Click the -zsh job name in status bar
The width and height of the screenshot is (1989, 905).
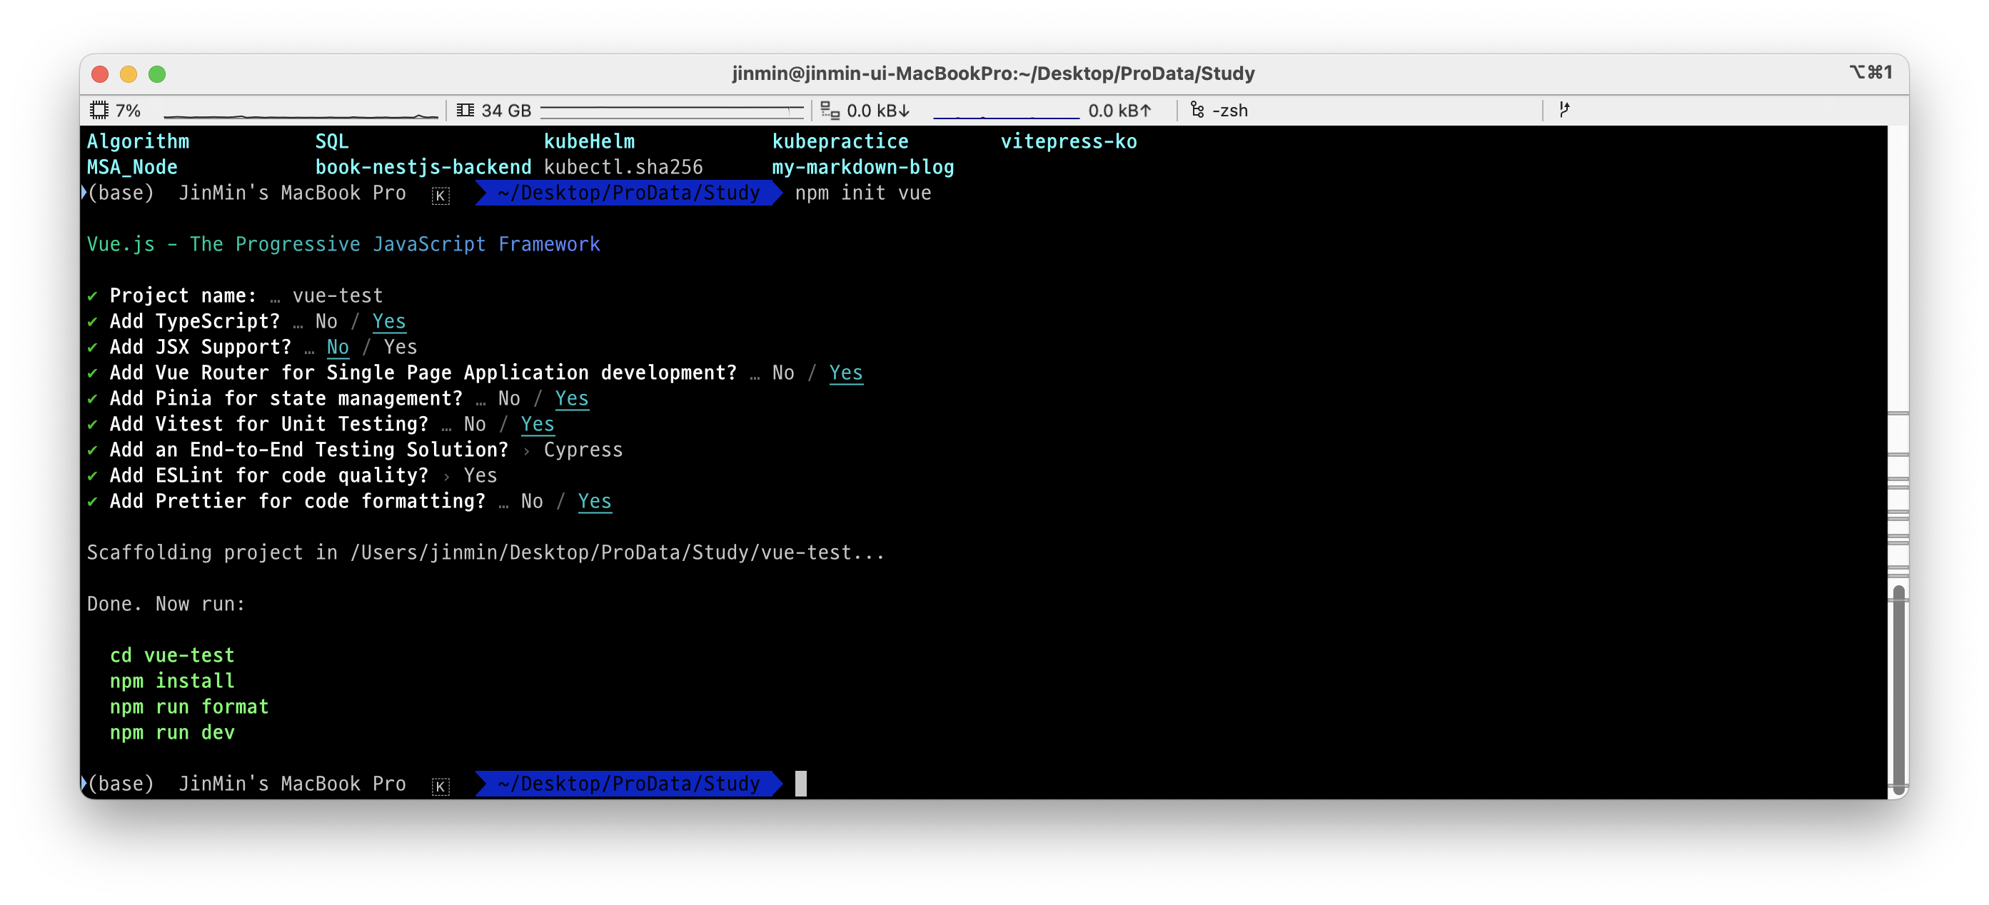(x=1230, y=111)
